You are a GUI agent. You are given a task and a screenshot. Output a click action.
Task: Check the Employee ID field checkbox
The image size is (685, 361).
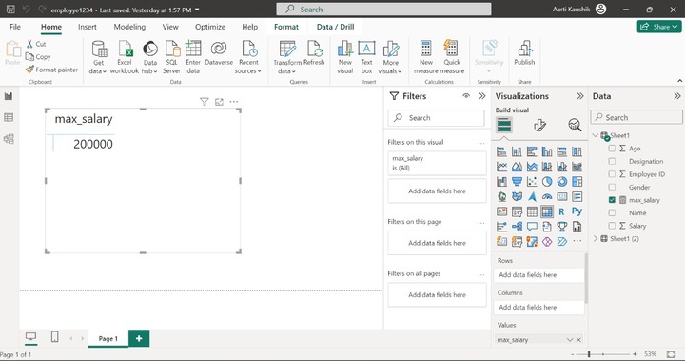point(612,174)
